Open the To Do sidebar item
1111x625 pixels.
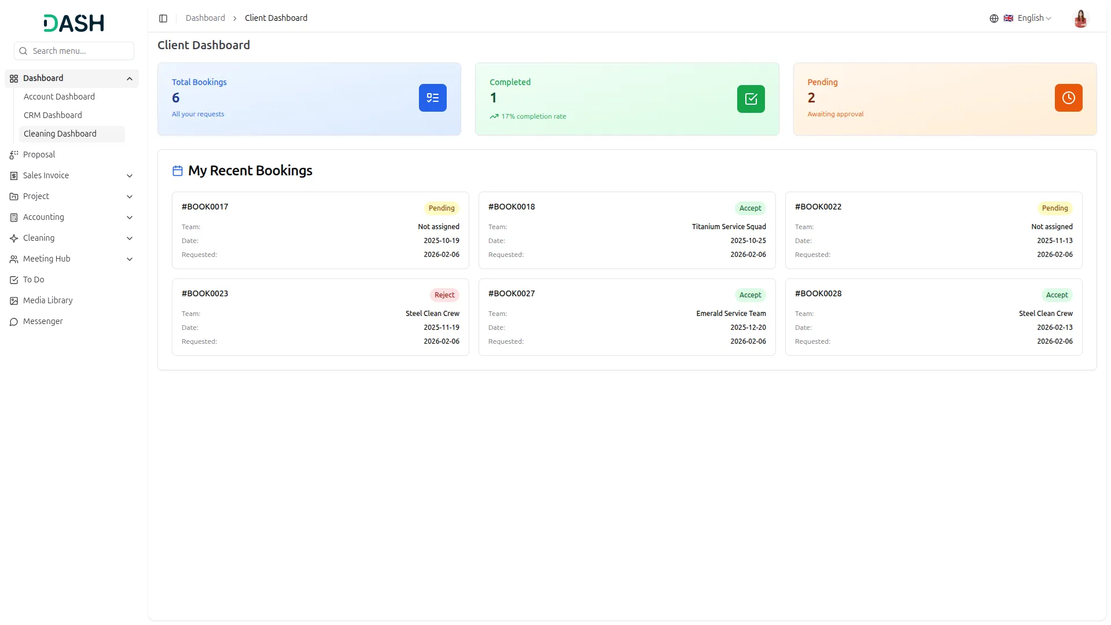tap(34, 280)
